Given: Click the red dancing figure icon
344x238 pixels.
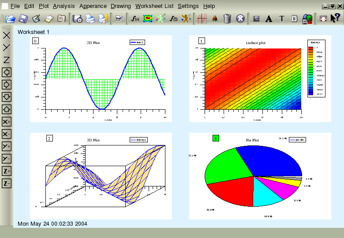Looking at the screenshot, I should pyautogui.click(x=186, y=19).
